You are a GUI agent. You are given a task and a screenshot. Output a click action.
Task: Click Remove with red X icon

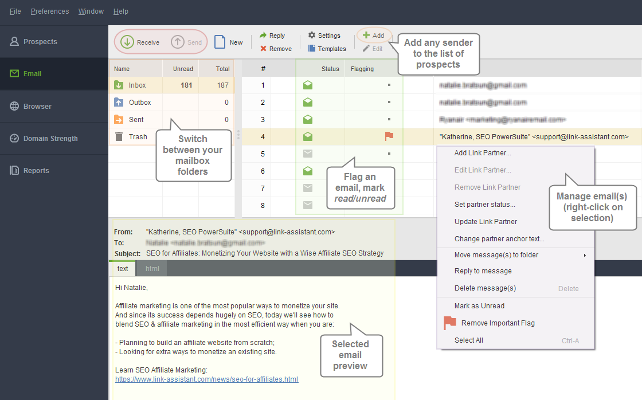point(276,49)
